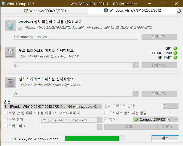The image size is (183, 146).
Task: Click the boot drive floppy icon
Action: (x=11, y=53)
